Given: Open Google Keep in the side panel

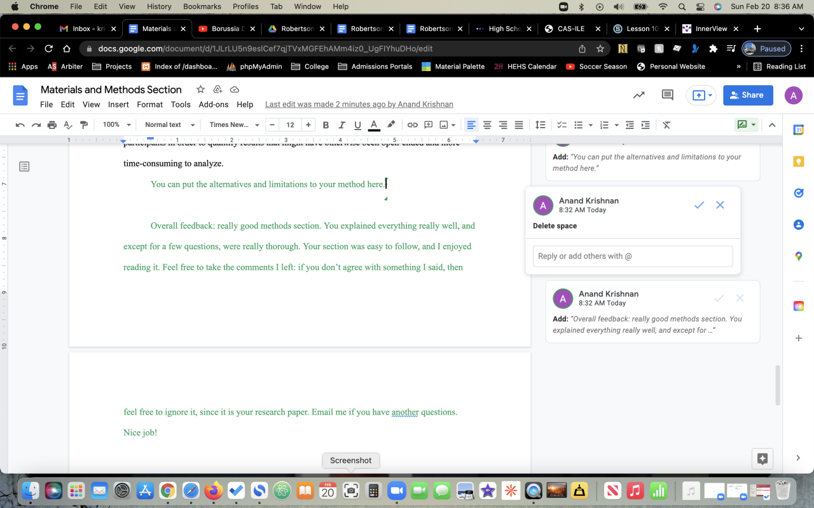Looking at the screenshot, I should tap(799, 161).
